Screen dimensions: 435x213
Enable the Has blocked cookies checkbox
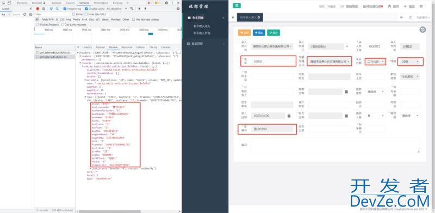coord(133,20)
